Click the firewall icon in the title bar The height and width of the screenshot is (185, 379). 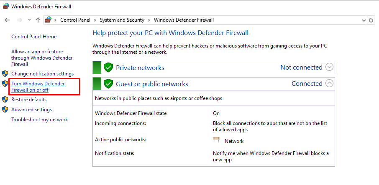6,7
